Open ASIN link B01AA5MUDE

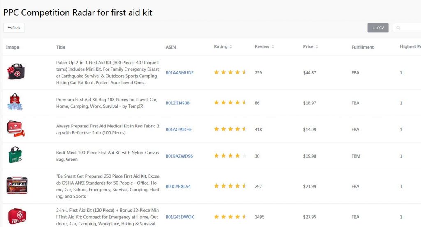pos(179,73)
